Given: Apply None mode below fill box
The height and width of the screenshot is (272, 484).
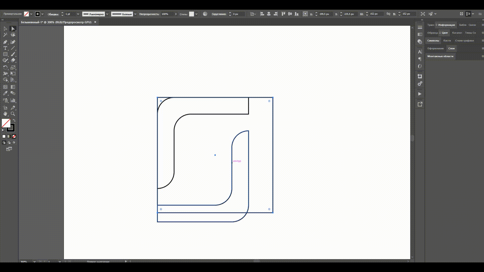Looking at the screenshot, I should click(14, 137).
